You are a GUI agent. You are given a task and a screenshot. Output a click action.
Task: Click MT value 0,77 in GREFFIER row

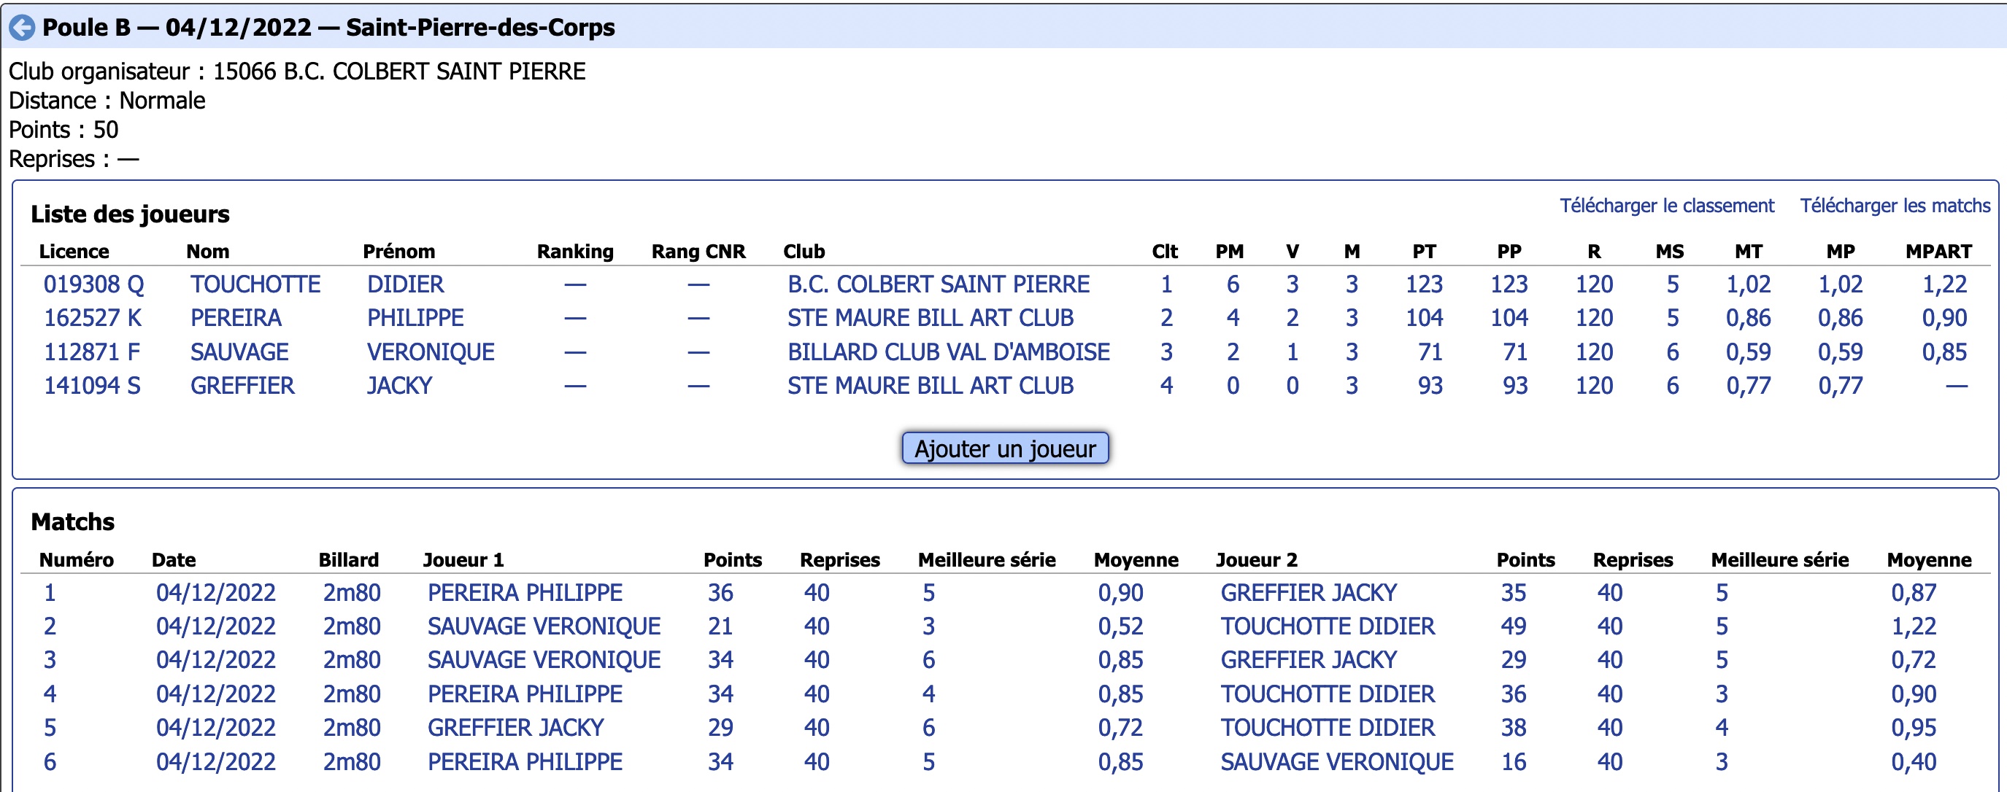pos(1749,386)
